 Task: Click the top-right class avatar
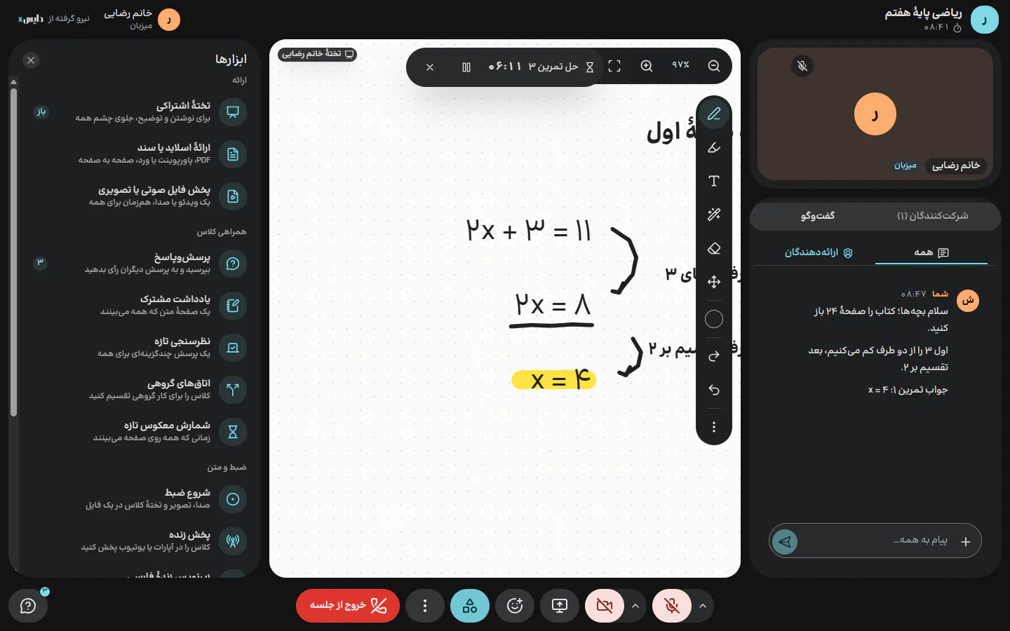click(985, 20)
